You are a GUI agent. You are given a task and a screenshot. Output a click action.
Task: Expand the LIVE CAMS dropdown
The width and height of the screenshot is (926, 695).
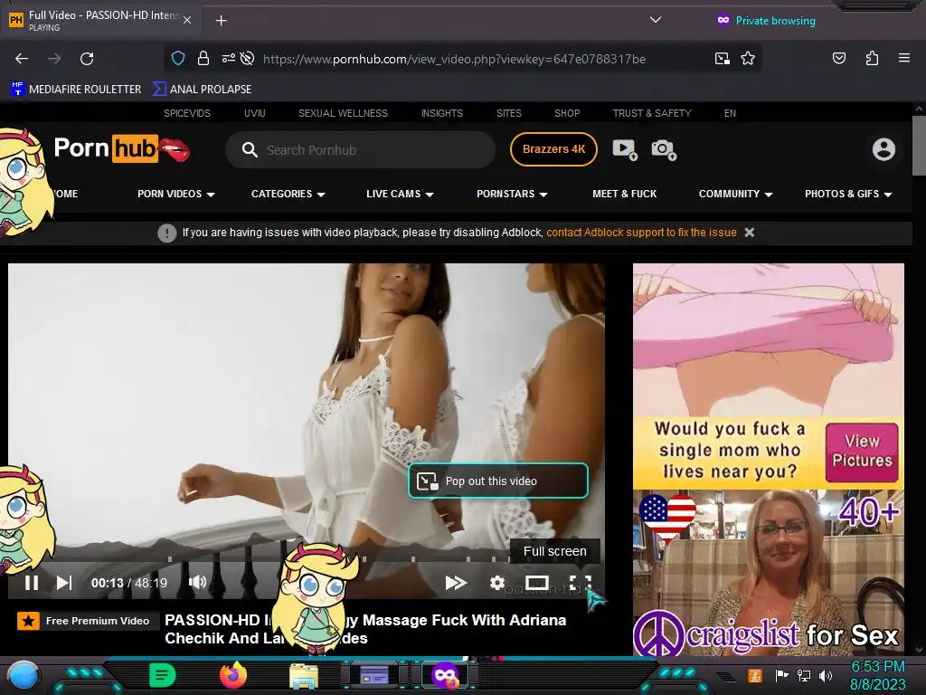[400, 194]
